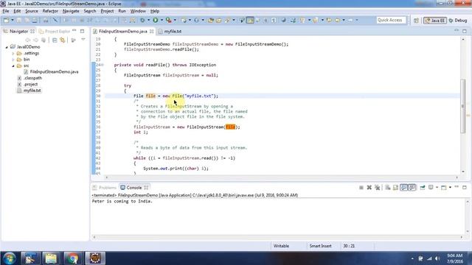The height and width of the screenshot is (265, 472).
Task: Maximize the editor area
Action: [465, 31]
